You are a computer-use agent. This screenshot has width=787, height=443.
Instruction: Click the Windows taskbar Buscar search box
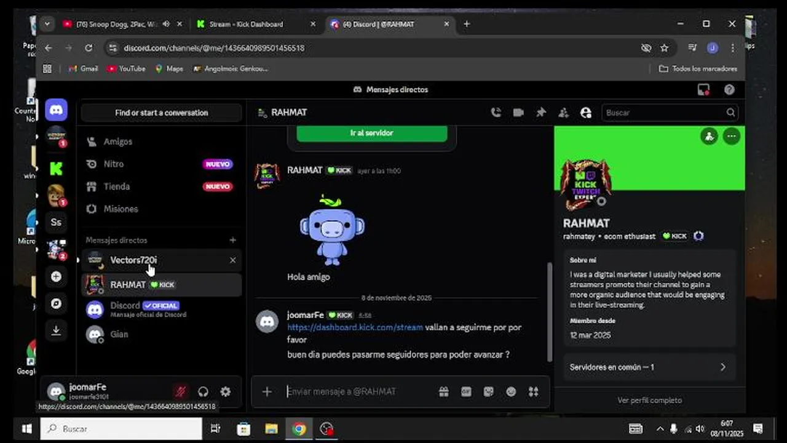[121, 429]
